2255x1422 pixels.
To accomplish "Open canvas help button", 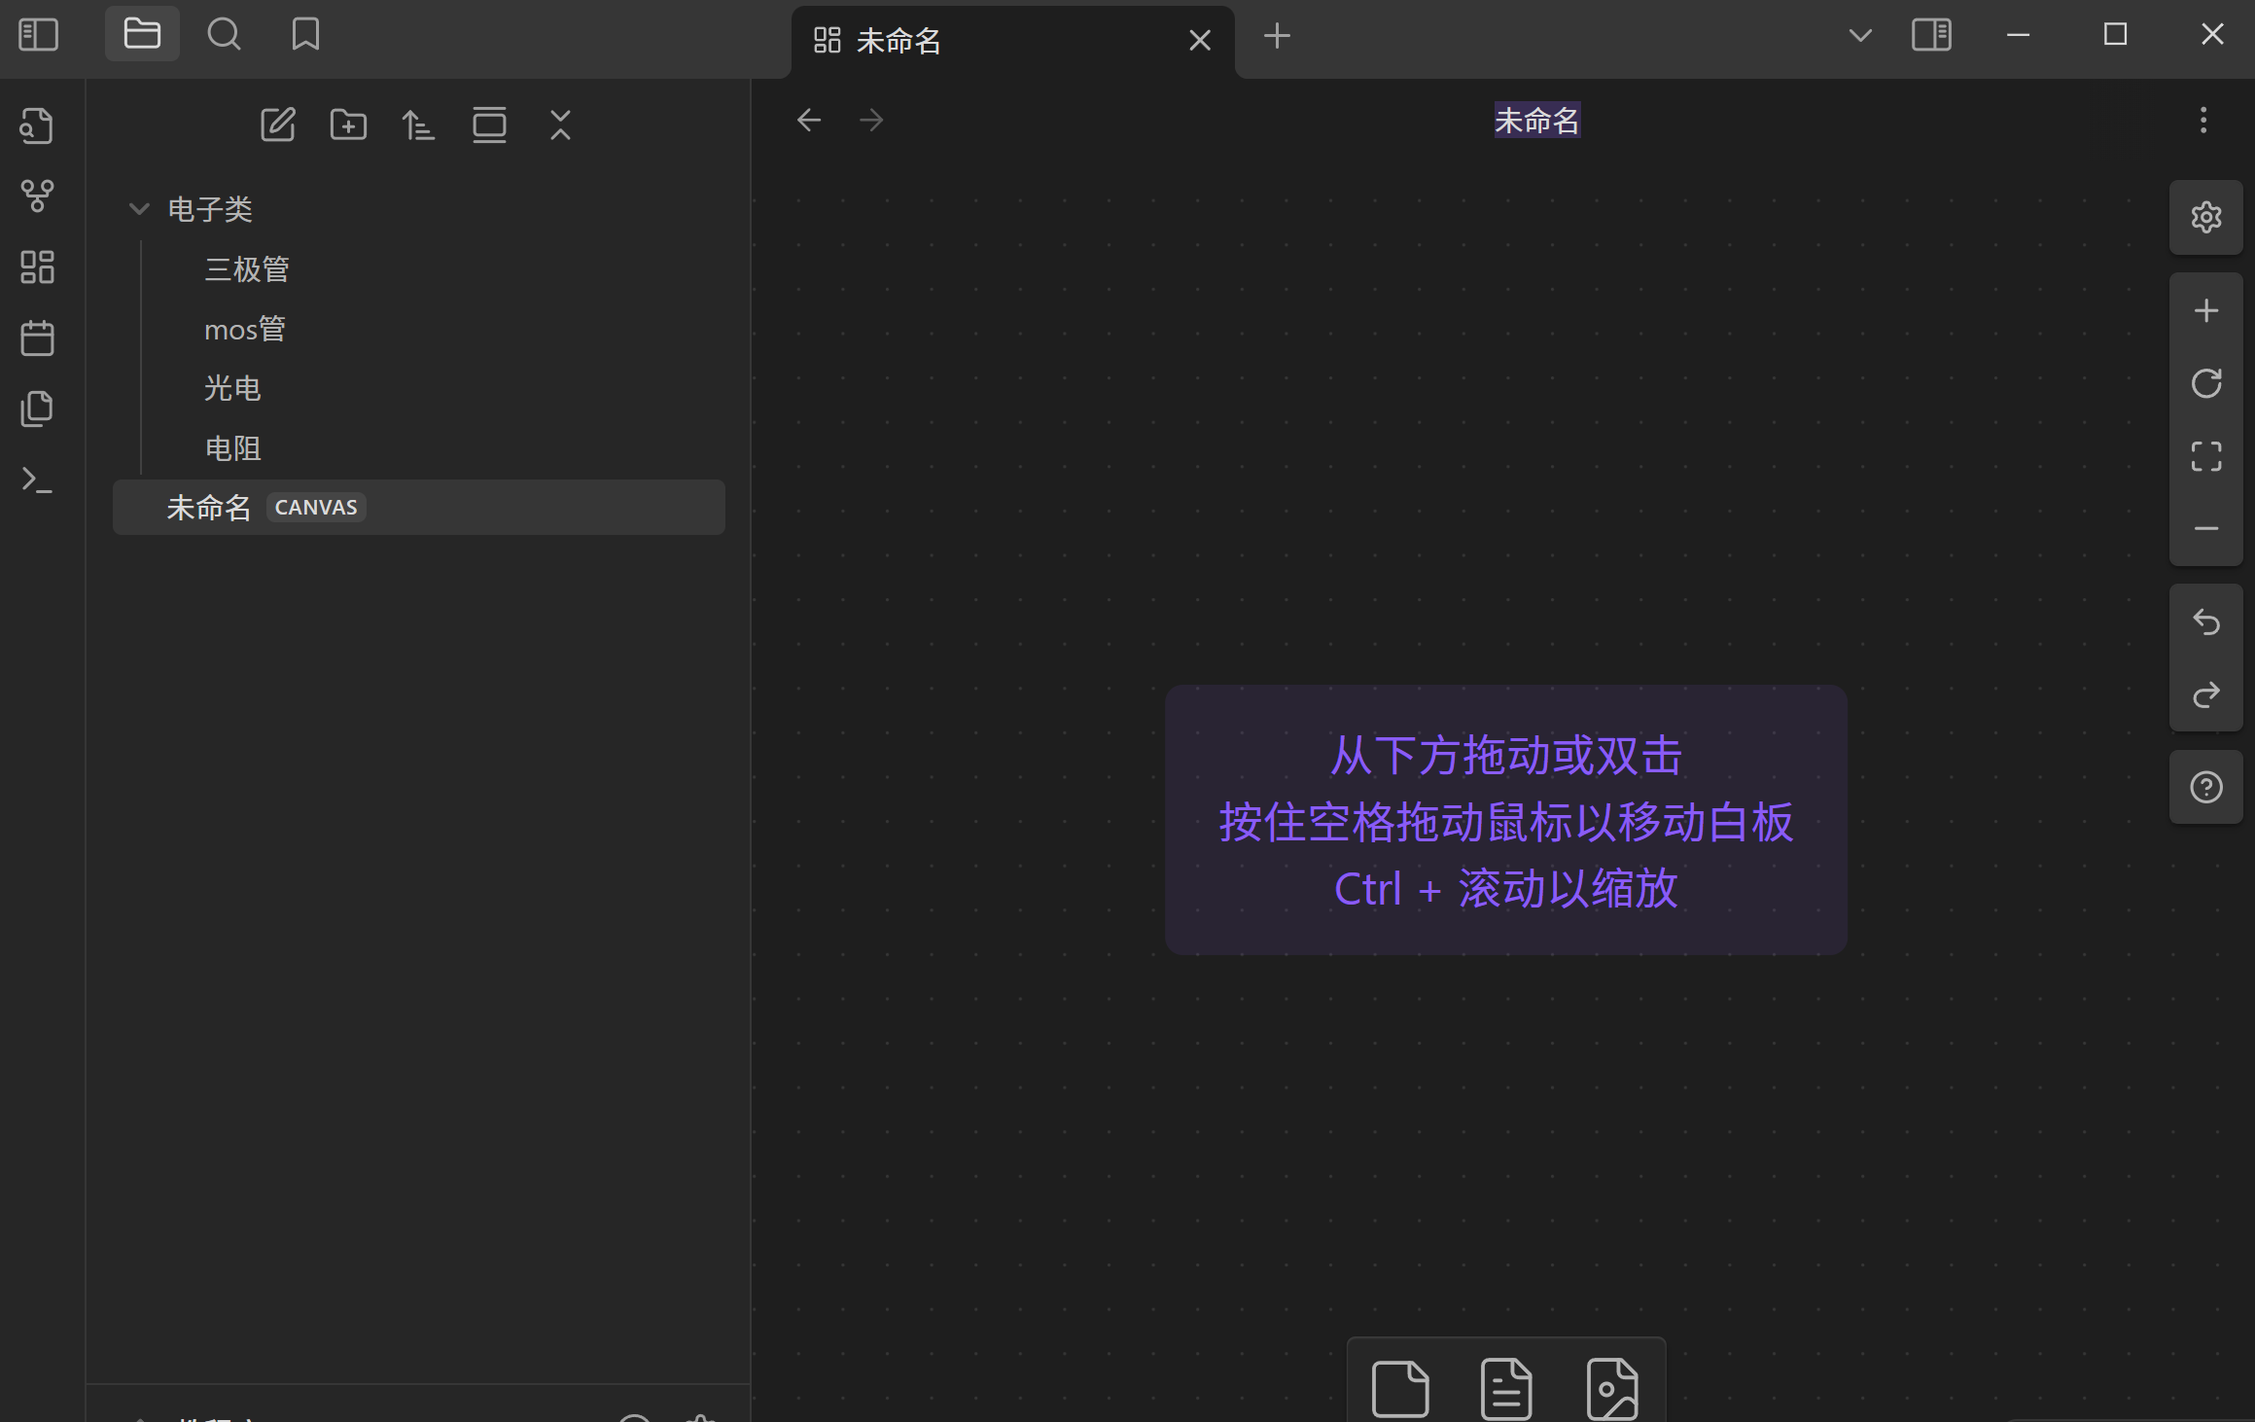I will click(2205, 787).
